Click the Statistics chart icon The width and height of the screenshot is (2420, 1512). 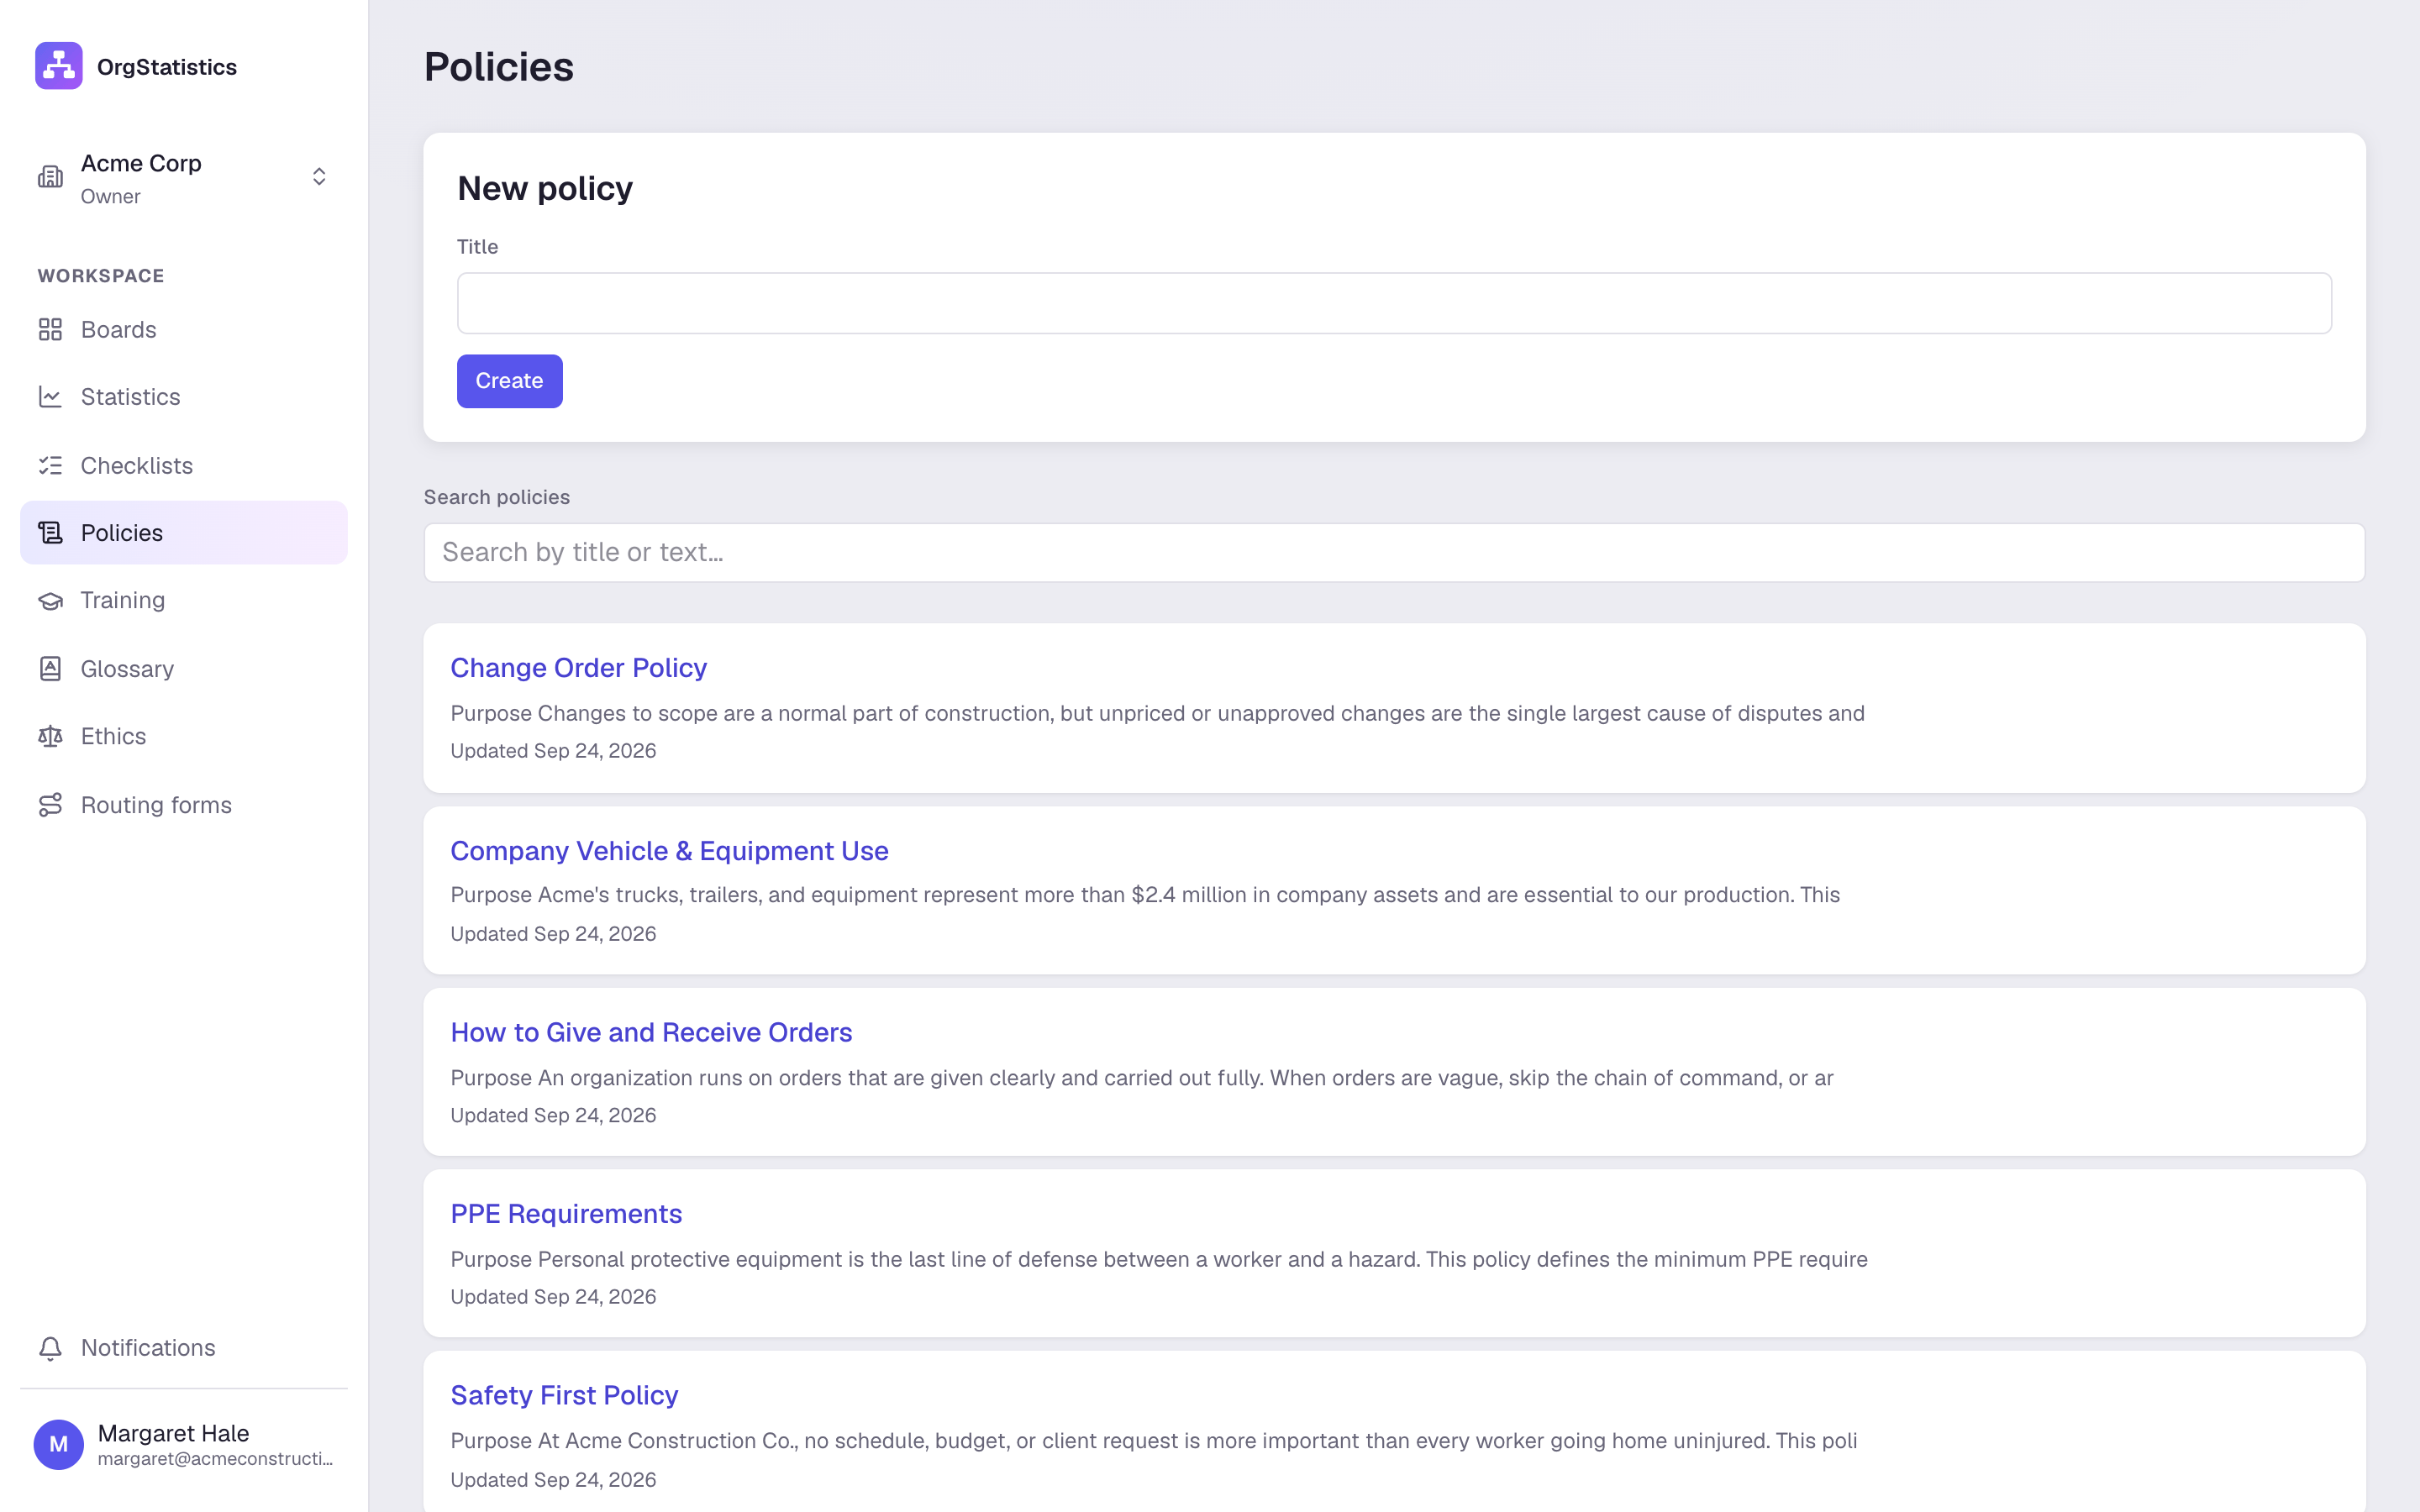coord(50,397)
